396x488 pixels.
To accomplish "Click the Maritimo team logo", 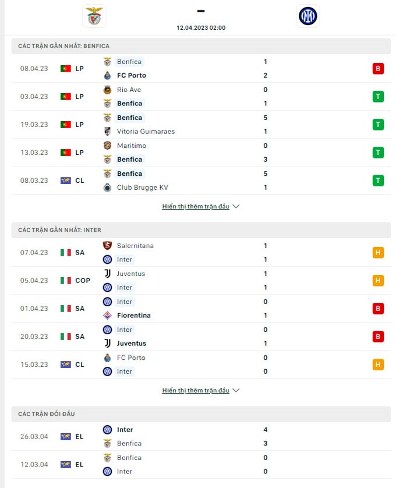I will click(x=107, y=146).
